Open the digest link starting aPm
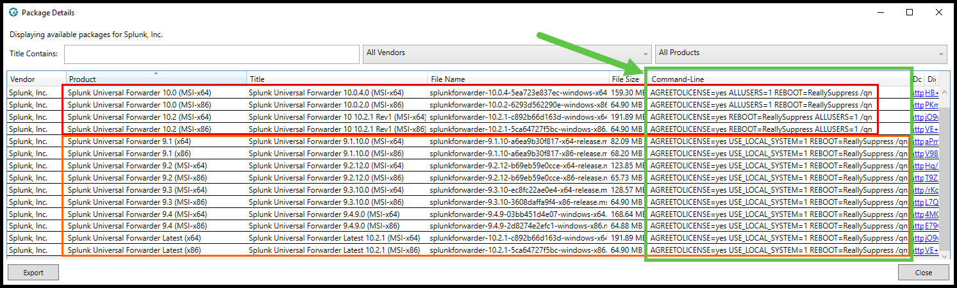Viewport: 957px width, 288px height. pyautogui.click(x=932, y=141)
